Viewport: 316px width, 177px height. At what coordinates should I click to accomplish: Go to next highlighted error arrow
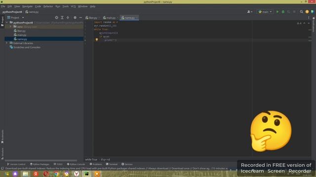pyautogui.click(x=309, y=23)
